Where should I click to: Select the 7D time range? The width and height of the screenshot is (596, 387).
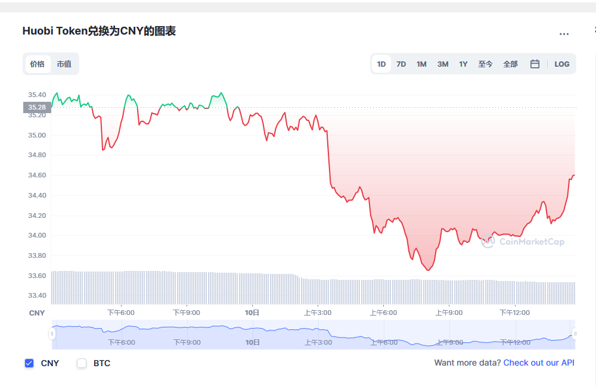pyautogui.click(x=401, y=64)
